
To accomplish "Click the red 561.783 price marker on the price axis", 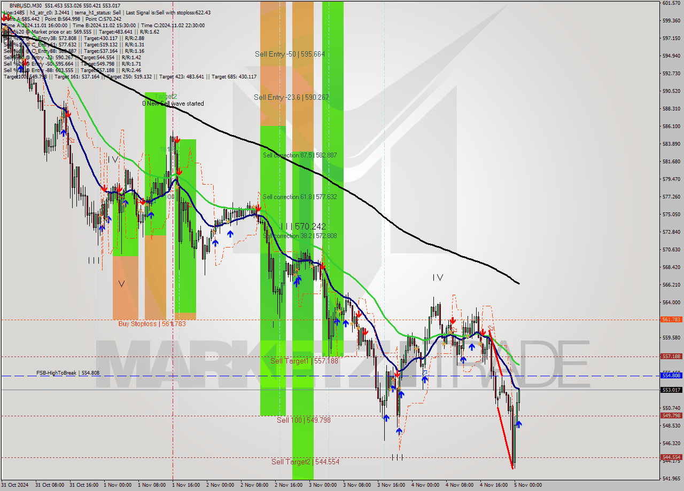I will tap(671, 319).
